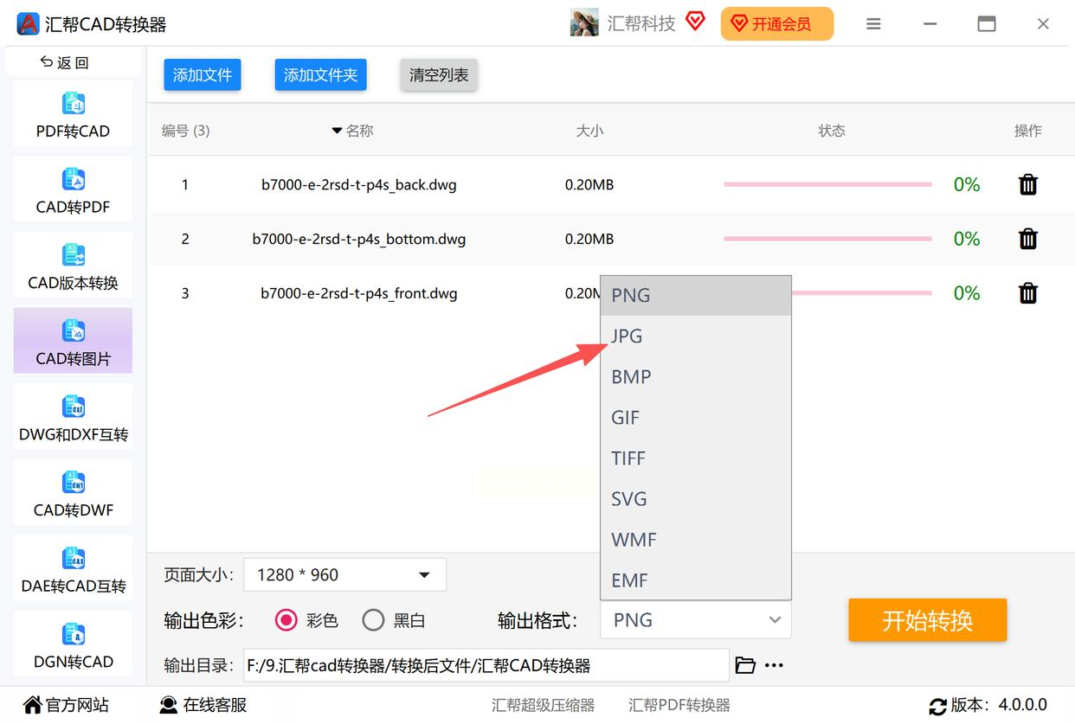This screenshot has width=1075, height=724.
Task: Select the 彩色 color output radio button
Action: tap(286, 620)
